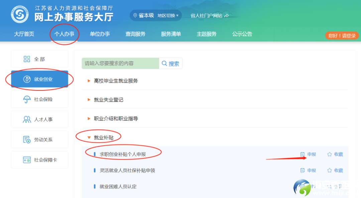Click the site logo emblem in the header
The image size is (361, 198).
pos(19,14)
